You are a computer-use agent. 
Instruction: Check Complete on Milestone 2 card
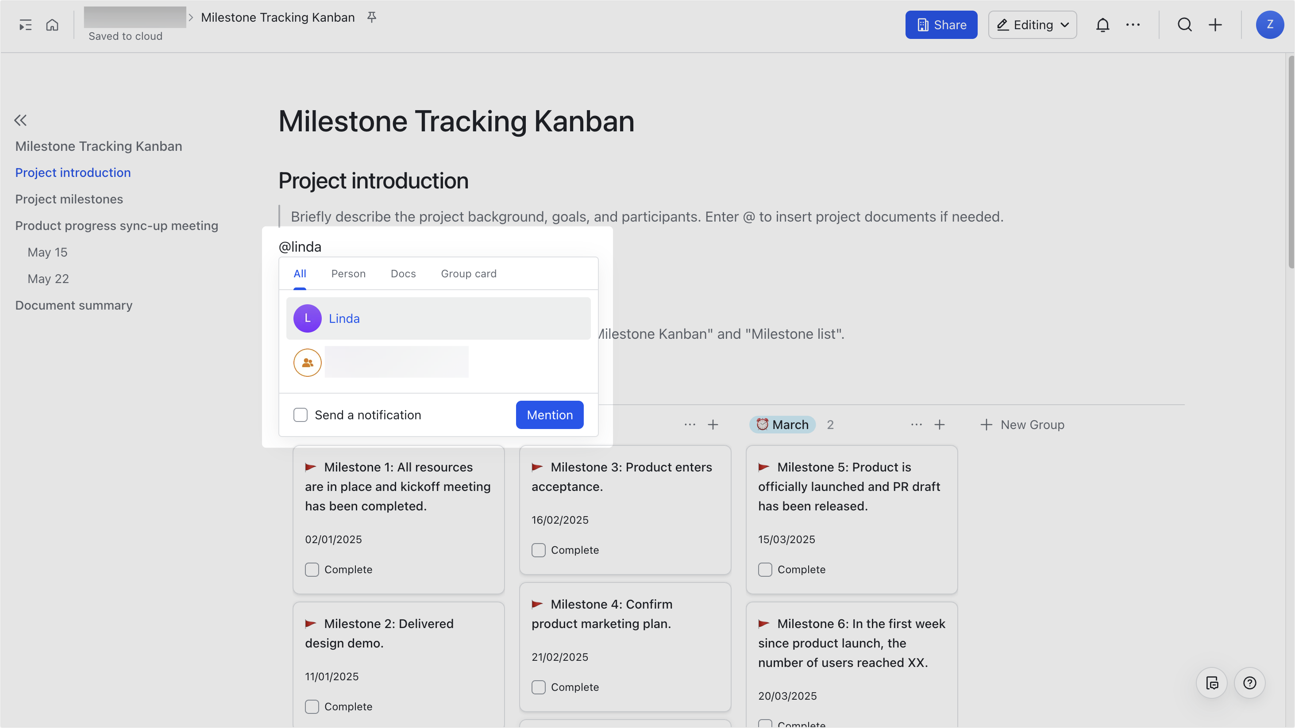312,707
